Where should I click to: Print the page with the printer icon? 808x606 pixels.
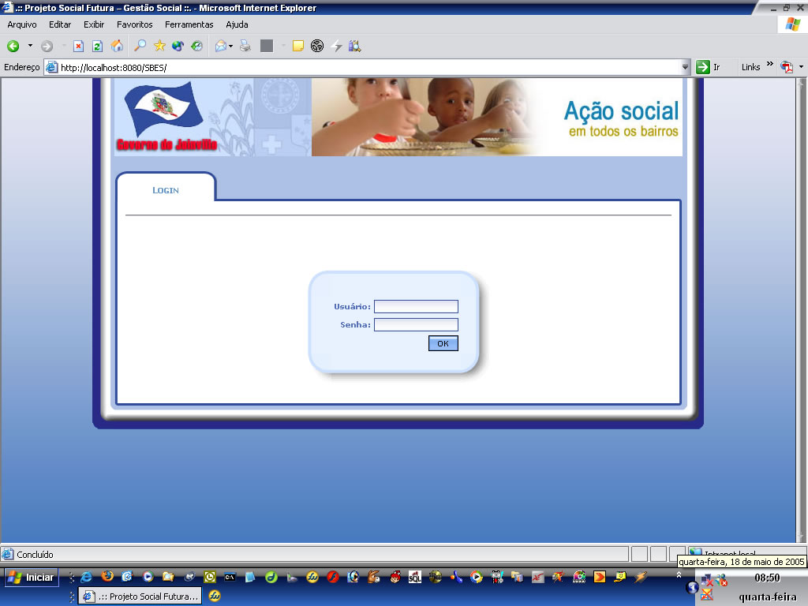(x=245, y=46)
